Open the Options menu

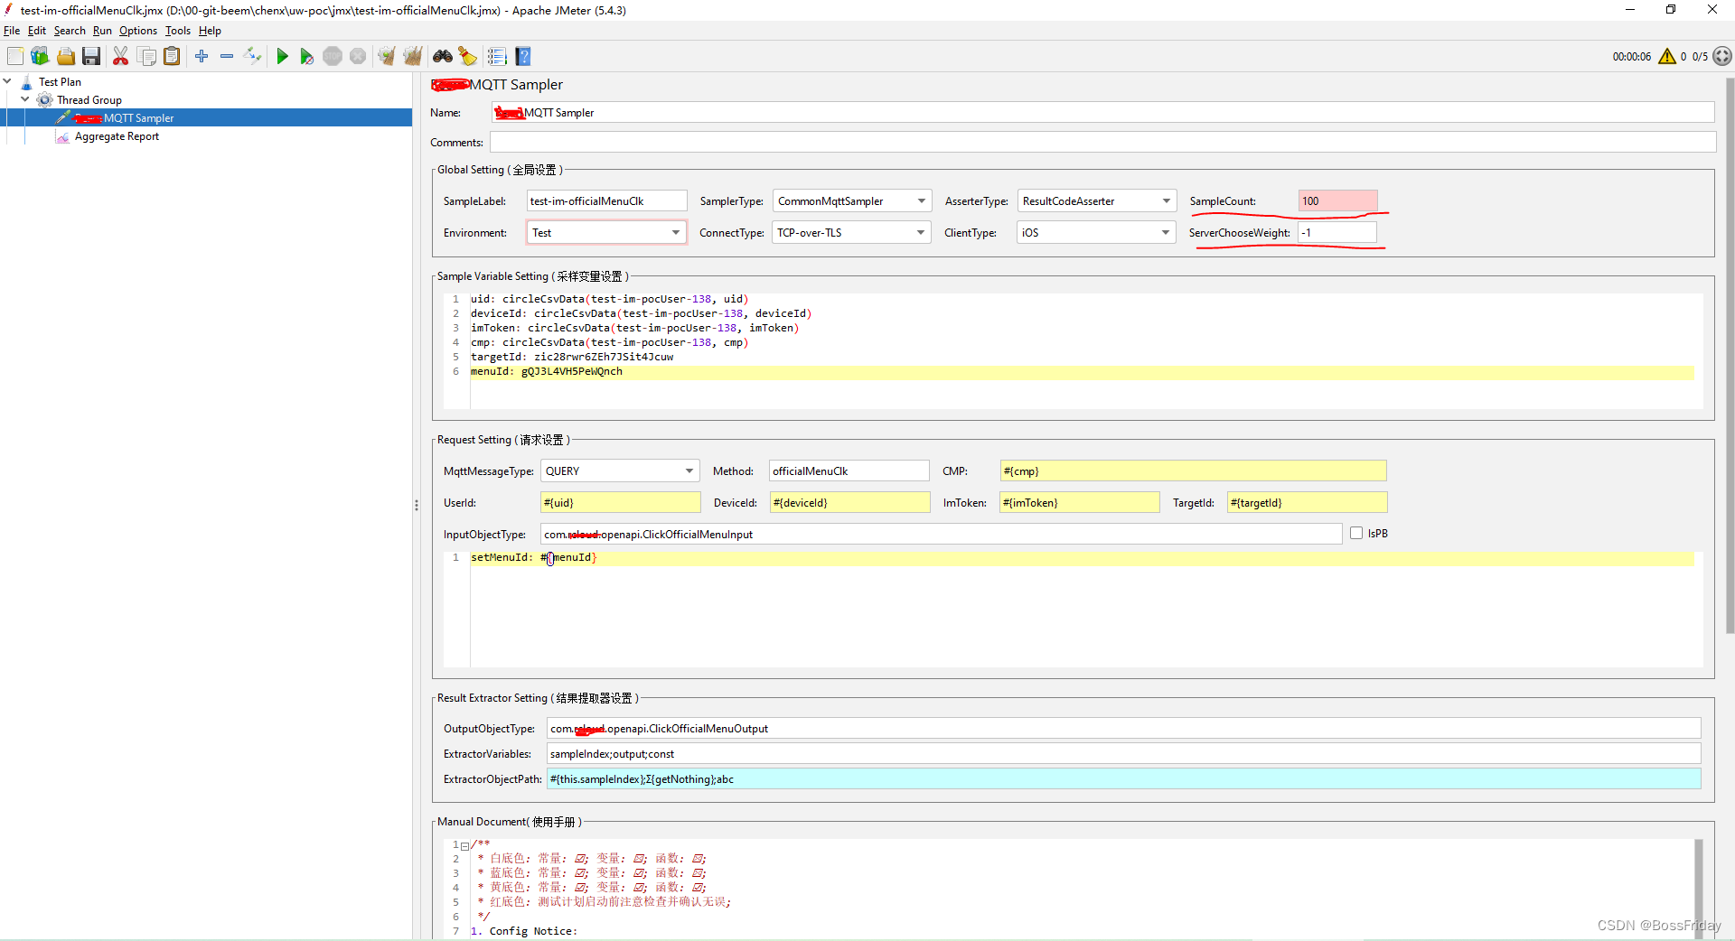pos(138,31)
